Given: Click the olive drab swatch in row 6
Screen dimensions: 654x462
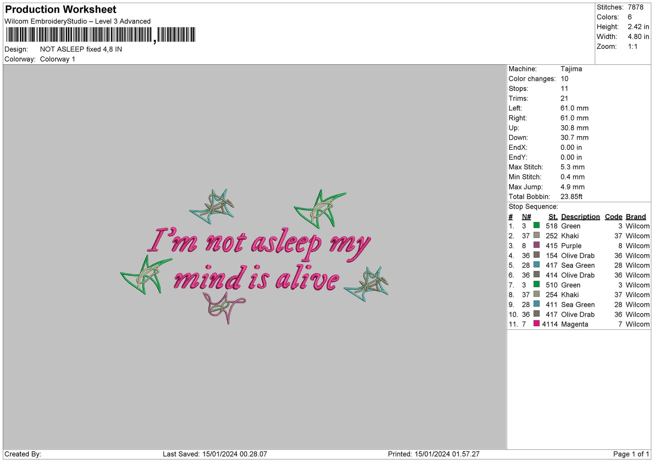Looking at the screenshot, I should point(536,275).
